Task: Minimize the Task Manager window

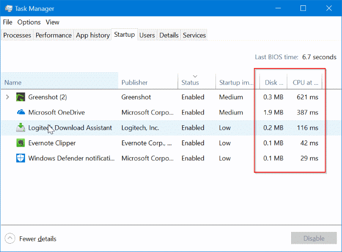Action: click(x=278, y=8)
